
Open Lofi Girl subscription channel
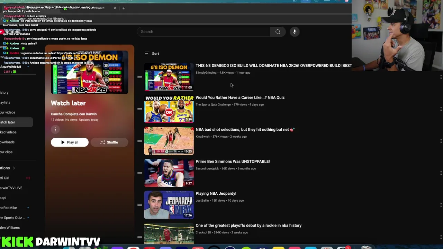[5, 178]
